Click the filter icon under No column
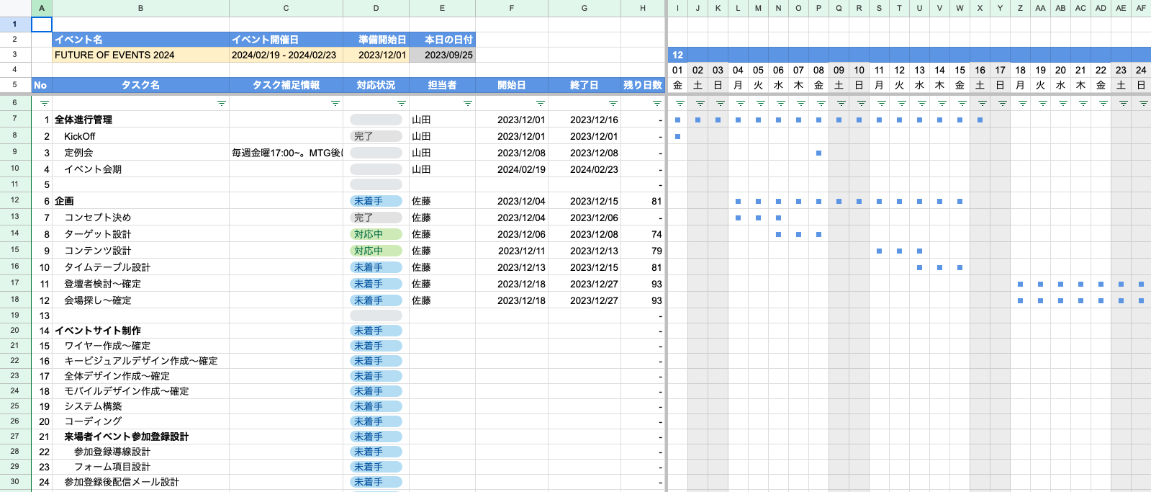This screenshot has height=492, width=1151. [45, 104]
